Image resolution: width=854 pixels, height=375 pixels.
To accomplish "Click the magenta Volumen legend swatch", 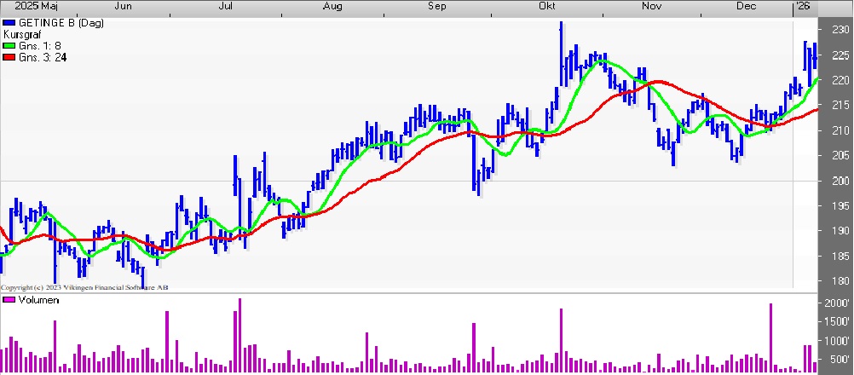I will (9, 300).
